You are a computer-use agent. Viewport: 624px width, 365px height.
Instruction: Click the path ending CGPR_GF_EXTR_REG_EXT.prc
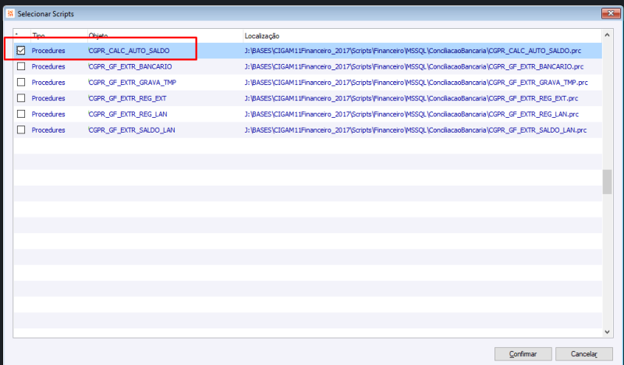tap(411, 98)
